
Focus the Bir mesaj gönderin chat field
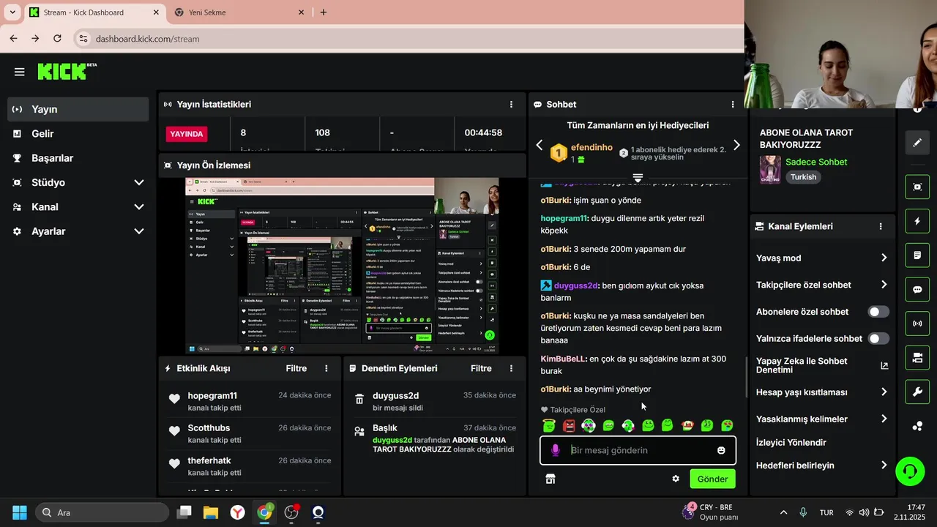639,450
